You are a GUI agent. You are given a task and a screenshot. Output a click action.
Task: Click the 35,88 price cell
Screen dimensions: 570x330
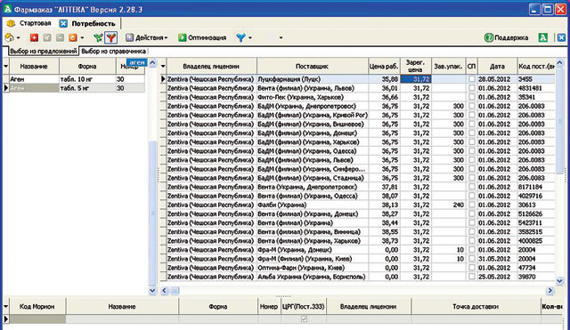coord(384,79)
